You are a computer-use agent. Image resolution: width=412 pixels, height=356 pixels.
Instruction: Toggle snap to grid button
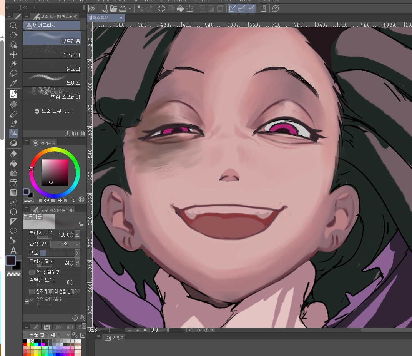point(251,9)
